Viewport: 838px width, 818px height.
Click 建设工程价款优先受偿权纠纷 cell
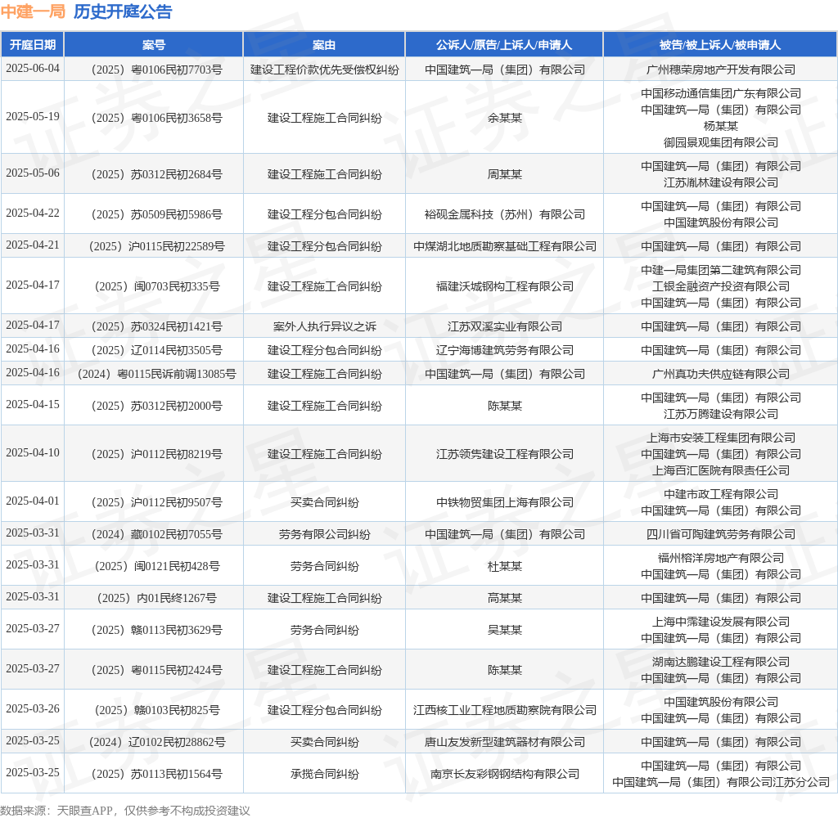tap(324, 70)
